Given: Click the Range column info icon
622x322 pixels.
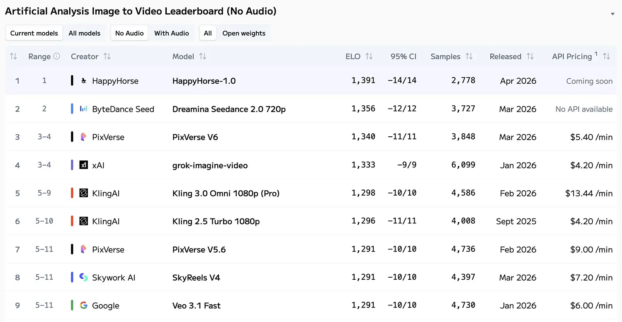Looking at the screenshot, I should tap(57, 56).
